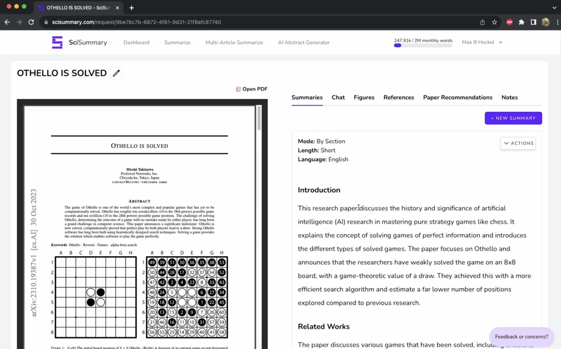The height and width of the screenshot is (349, 561).
Task: Open the Figures tab
Action: (x=364, y=97)
